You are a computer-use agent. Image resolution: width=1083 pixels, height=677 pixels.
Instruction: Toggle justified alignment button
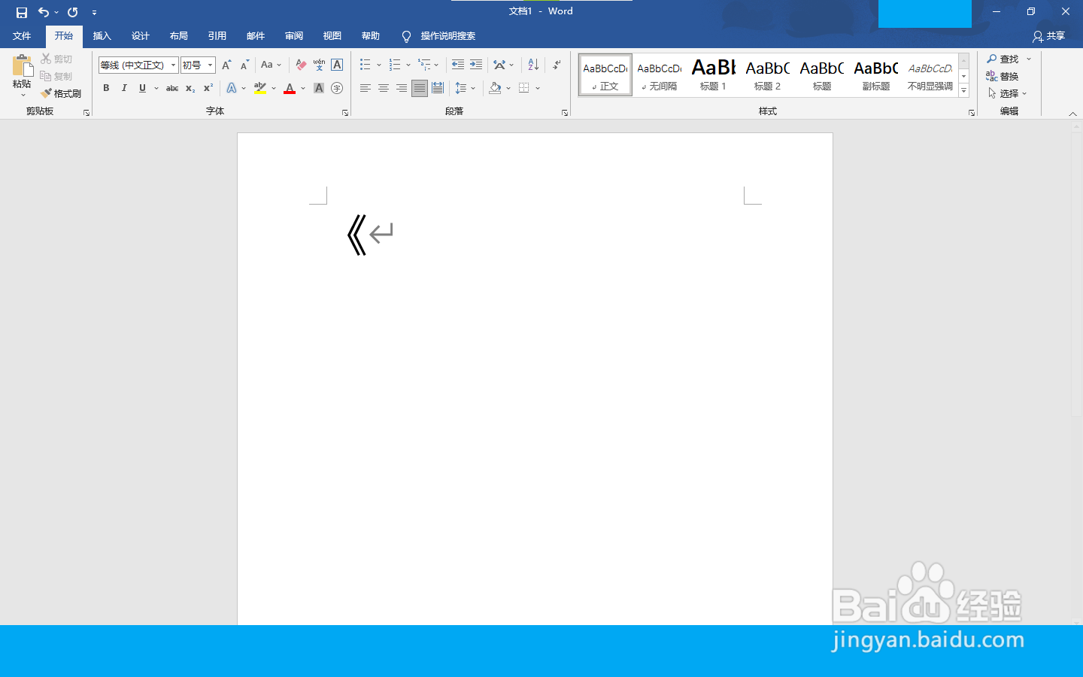[x=420, y=88]
